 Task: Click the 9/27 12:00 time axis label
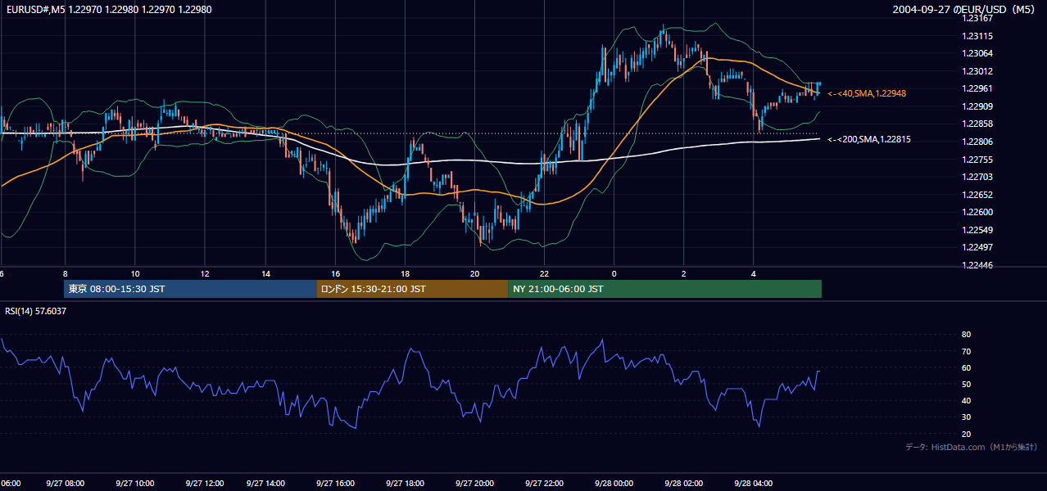click(205, 484)
